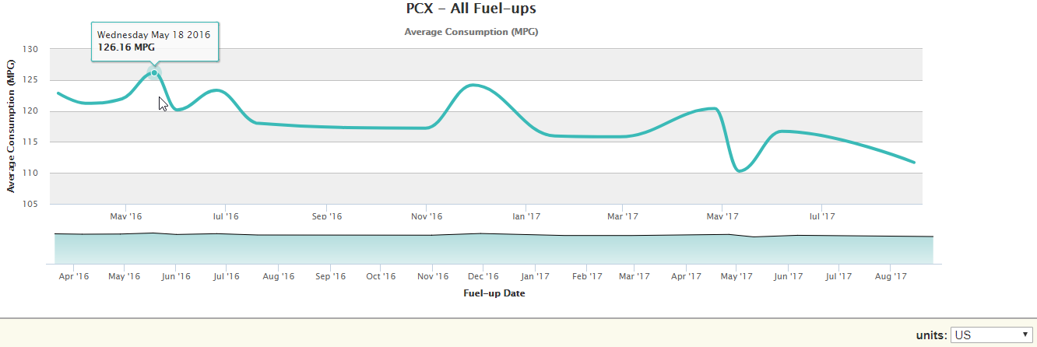Click the Mar '17 main chart axis label
This screenshot has height=347, width=1037.
click(x=623, y=216)
